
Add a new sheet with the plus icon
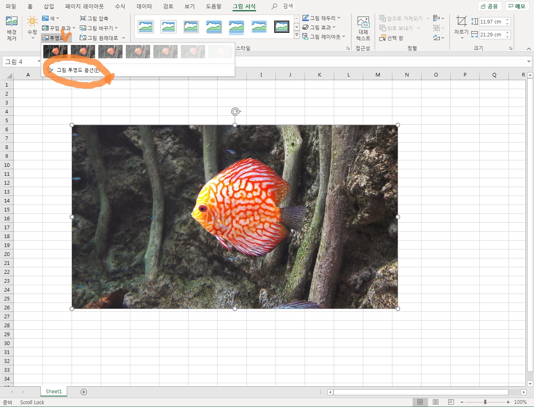click(x=84, y=392)
